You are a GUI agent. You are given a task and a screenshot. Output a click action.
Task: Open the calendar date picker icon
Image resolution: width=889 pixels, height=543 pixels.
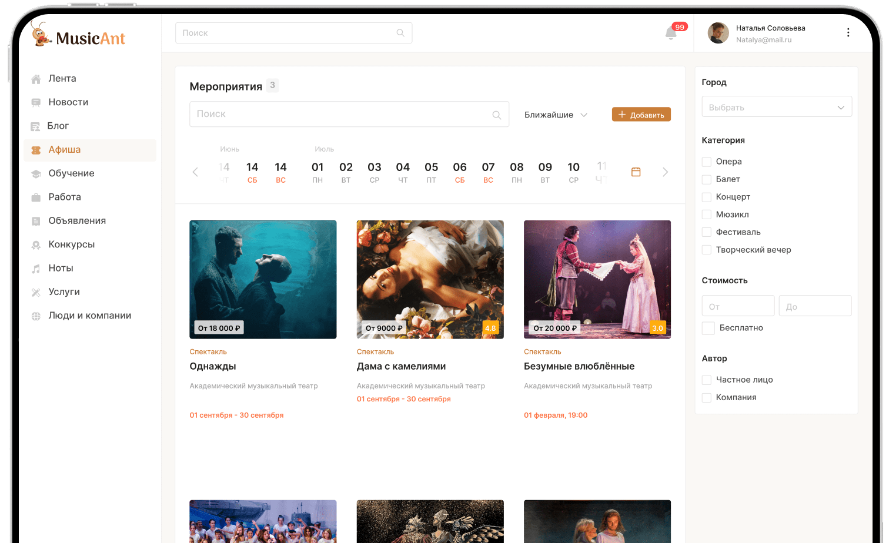(636, 172)
